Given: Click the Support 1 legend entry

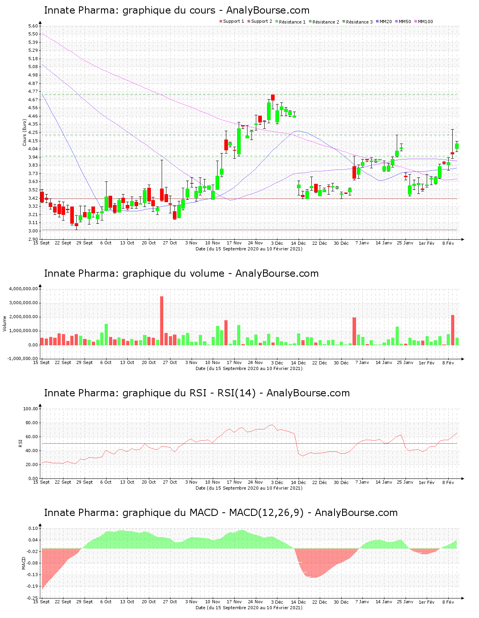Looking at the screenshot, I should point(232,22).
